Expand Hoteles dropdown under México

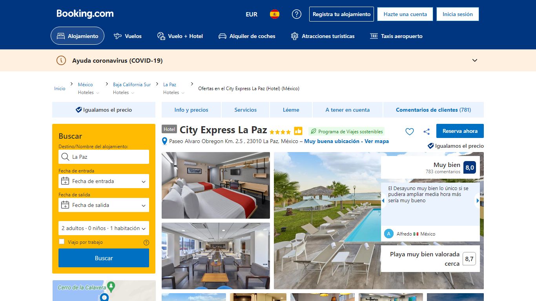89,92
